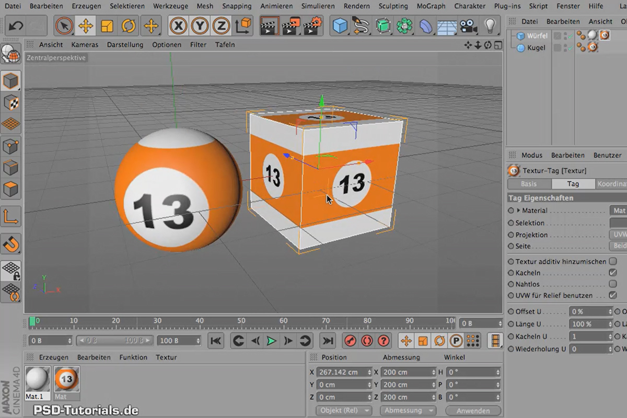Image resolution: width=627 pixels, height=418 pixels.
Task: Click the locked workplane grid icon
Action: pyautogui.click(x=11, y=271)
